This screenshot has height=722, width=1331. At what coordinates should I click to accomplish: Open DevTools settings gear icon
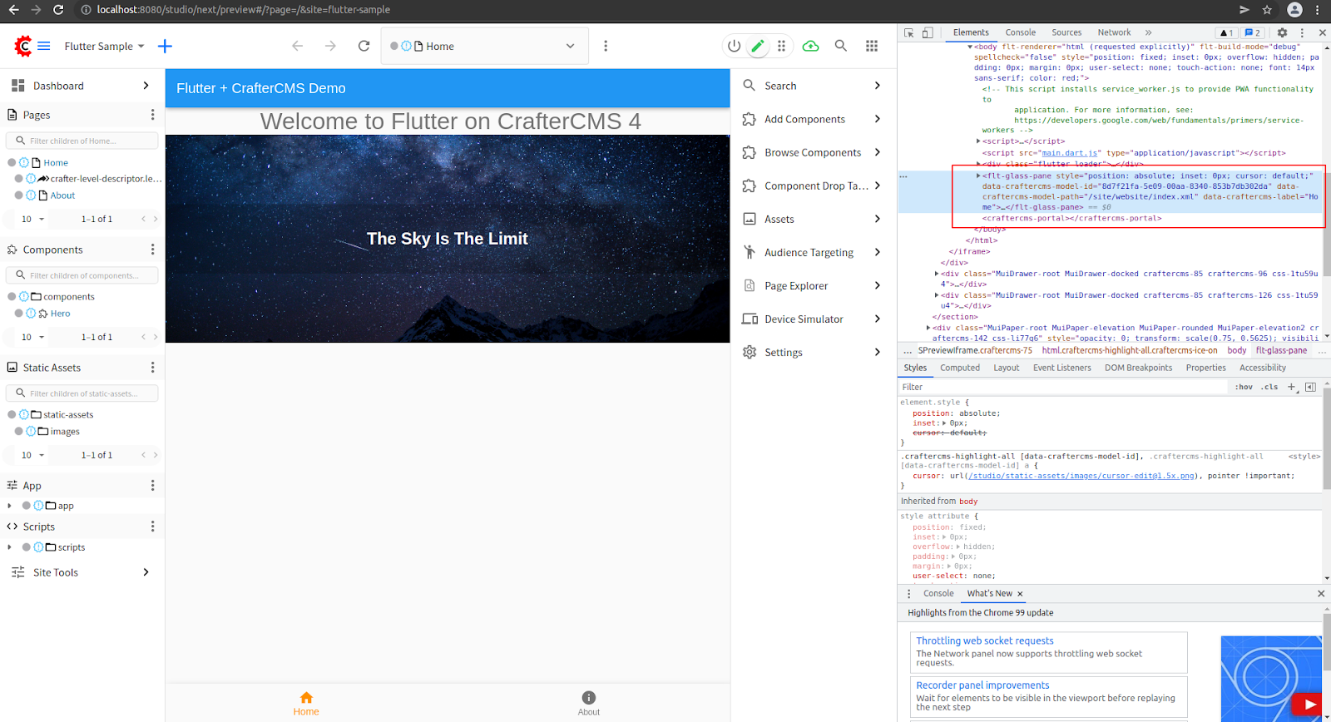pos(1282,32)
